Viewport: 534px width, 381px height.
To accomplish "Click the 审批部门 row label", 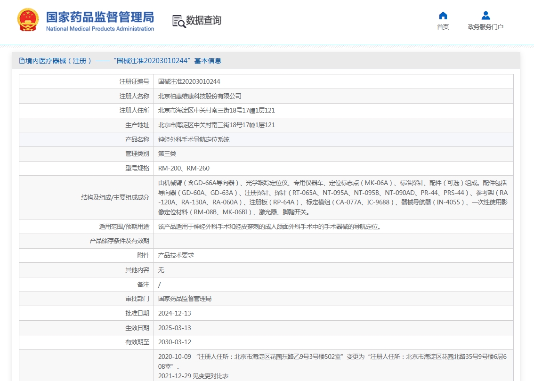I will pos(137,299).
